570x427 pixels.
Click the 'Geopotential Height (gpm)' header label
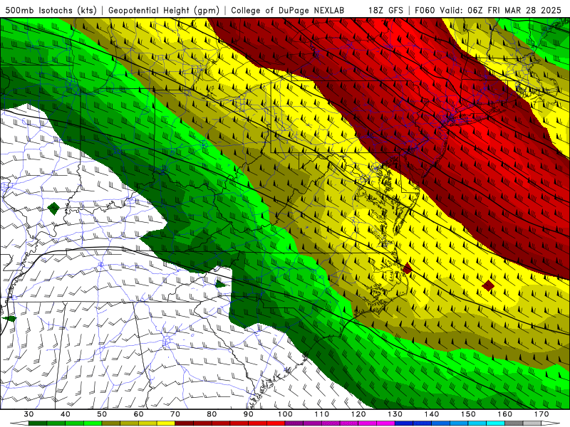(164, 10)
